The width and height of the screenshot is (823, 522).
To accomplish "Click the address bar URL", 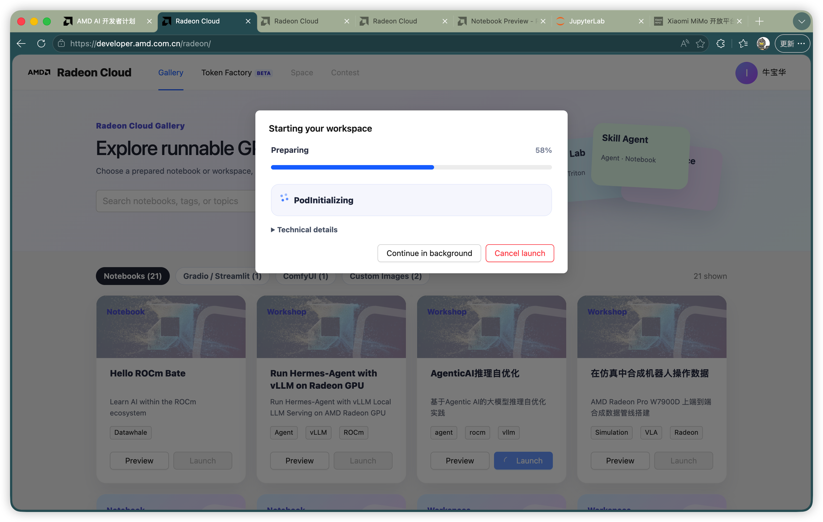I will (x=140, y=43).
